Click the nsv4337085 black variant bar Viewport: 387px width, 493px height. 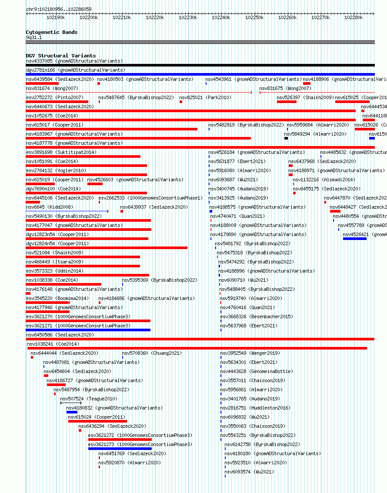200,65
